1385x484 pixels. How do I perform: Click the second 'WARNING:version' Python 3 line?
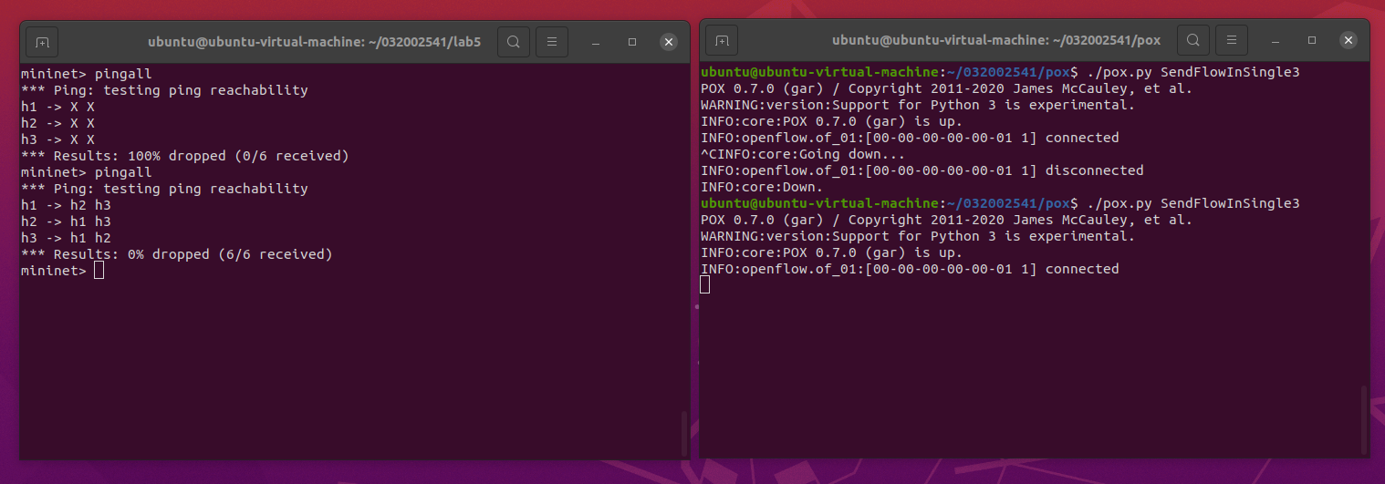(x=918, y=236)
